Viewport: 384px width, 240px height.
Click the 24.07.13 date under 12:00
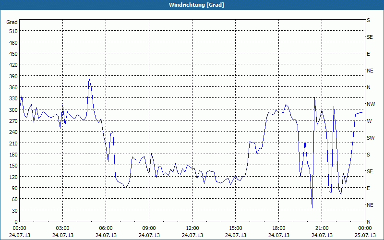pyautogui.click(x=192, y=235)
